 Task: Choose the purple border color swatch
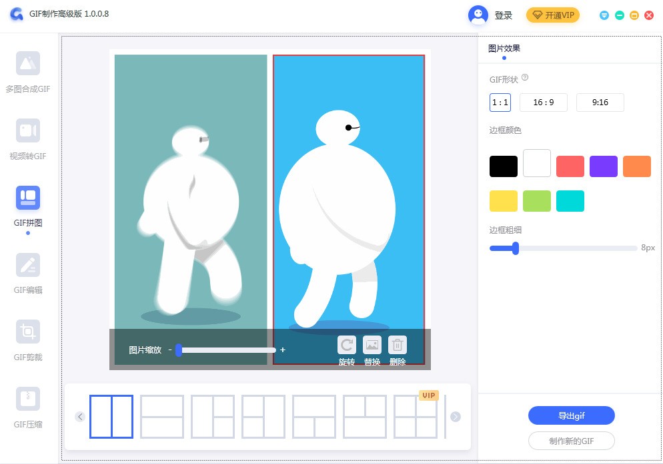pyautogui.click(x=603, y=166)
